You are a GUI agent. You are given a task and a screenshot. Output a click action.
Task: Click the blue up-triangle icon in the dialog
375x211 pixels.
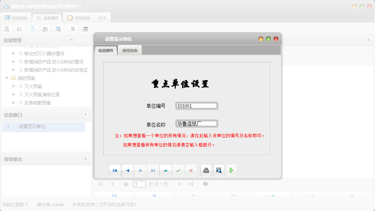click(x=166, y=170)
